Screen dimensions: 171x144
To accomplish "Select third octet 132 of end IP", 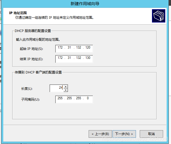I will tap(79, 58).
